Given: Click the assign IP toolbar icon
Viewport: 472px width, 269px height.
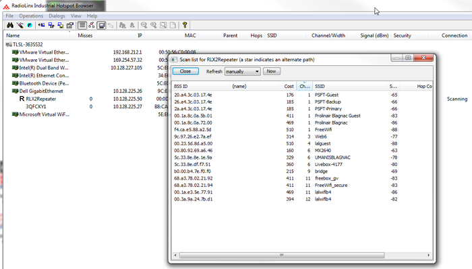Looking at the screenshot, I should click(x=51, y=26).
